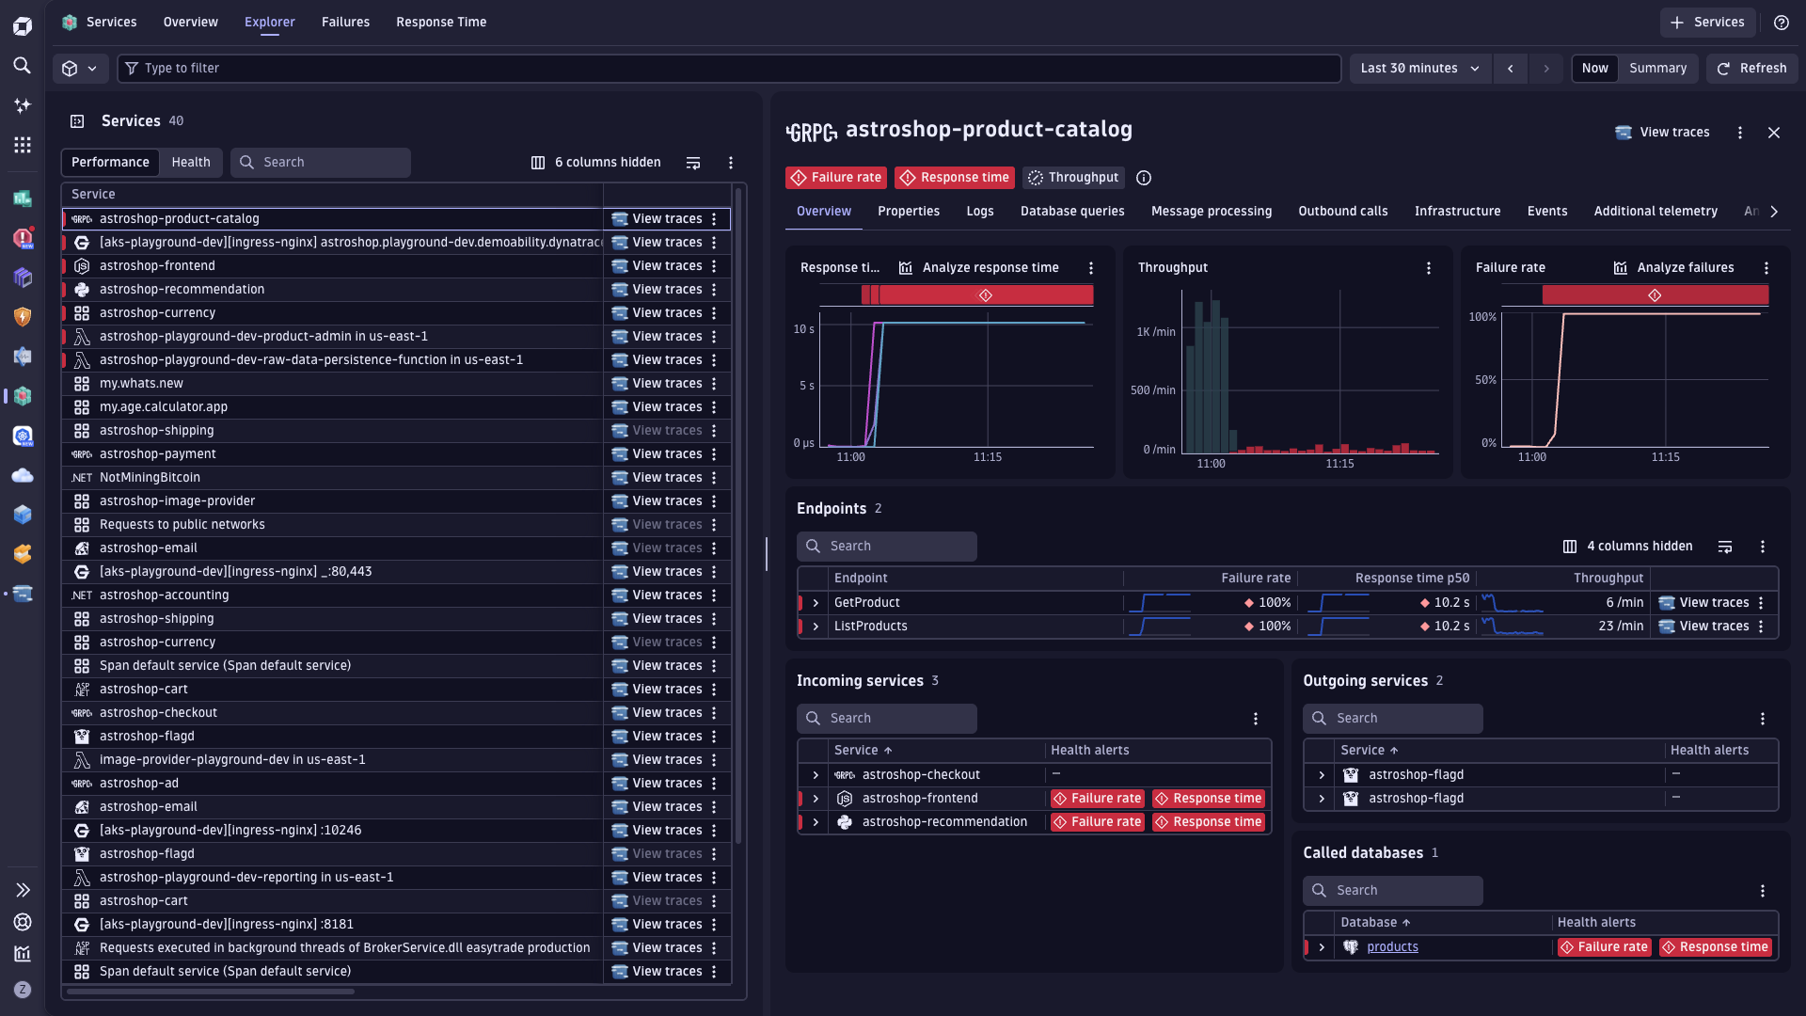Open Response time chart more options menu
The image size is (1806, 1016).
point(1091,268)
